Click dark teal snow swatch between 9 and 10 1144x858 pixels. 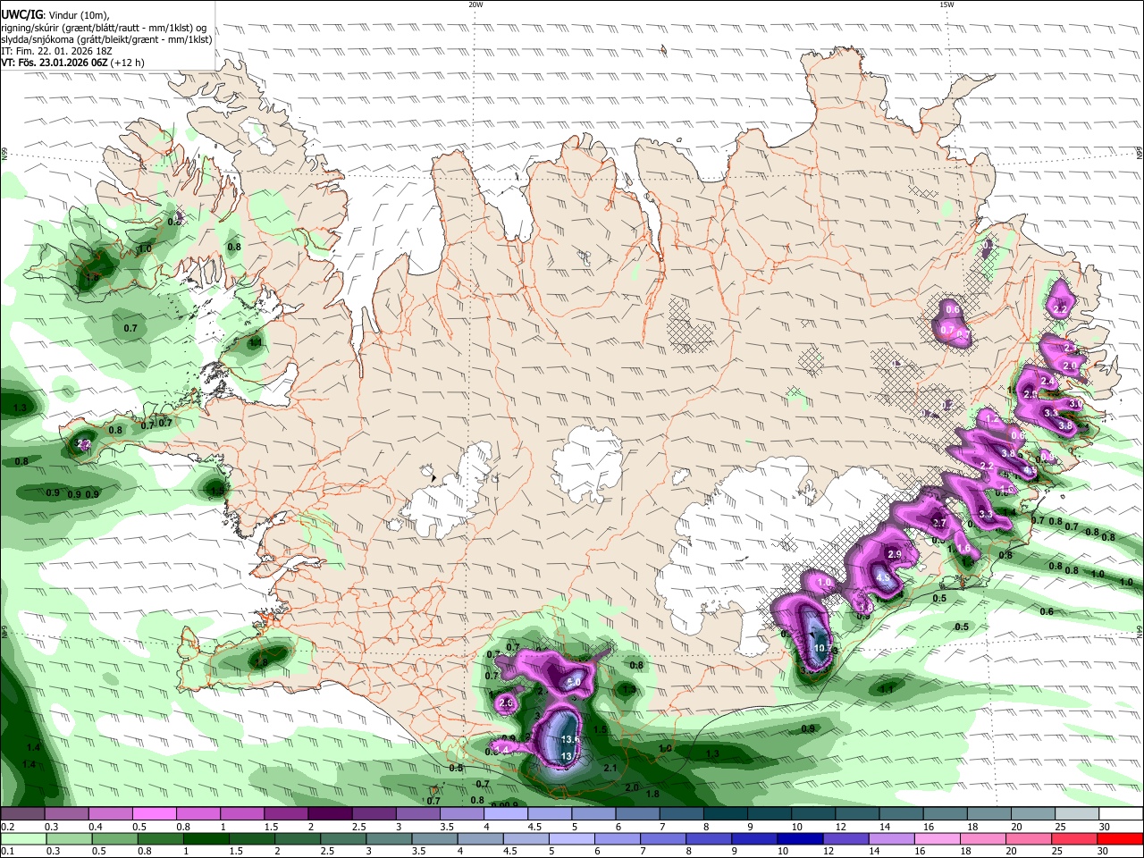pos(770,814)
